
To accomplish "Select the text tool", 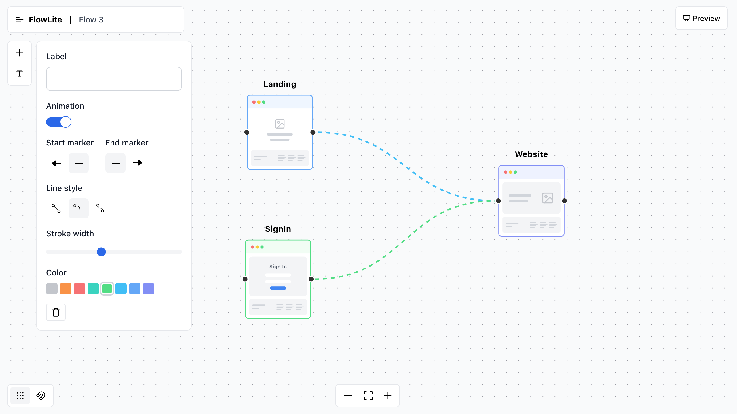I will click(19, 74).
